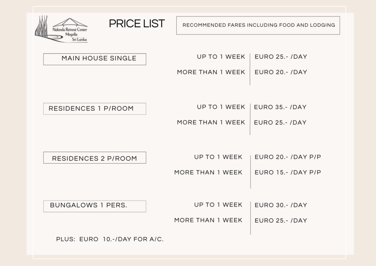Screen dimensions: 376x266
Task: Click Main House Single's EURO 25.- /DAY price
Action: point(281,57)
